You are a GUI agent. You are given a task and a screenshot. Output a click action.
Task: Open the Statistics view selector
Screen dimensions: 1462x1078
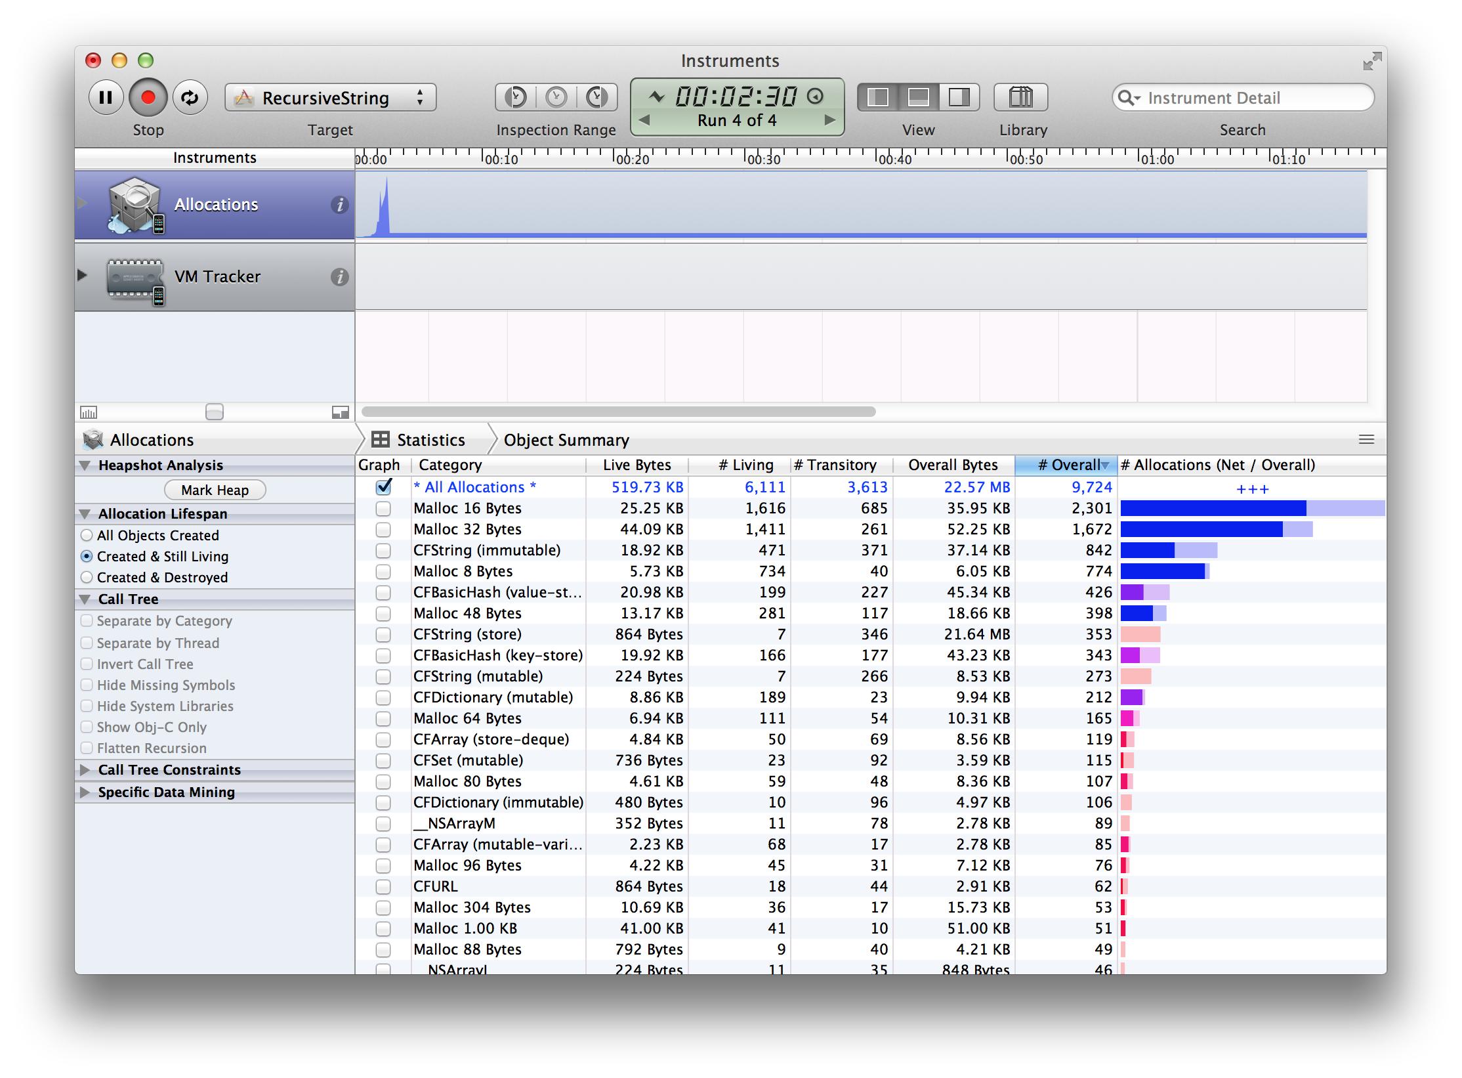420,439
